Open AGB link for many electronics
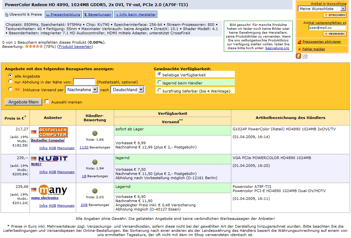This screenshot has height=238, width=351. [52, 206]
